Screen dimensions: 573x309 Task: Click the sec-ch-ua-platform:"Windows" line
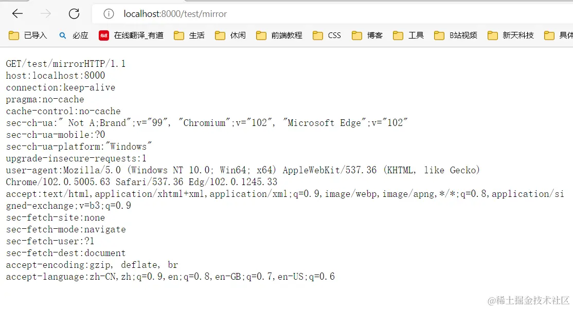pyautogui.click(x=79, y=147)
